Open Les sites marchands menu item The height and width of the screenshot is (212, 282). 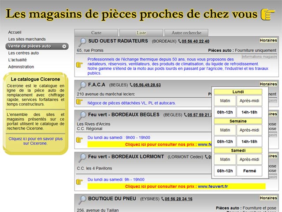pos(27,39)
